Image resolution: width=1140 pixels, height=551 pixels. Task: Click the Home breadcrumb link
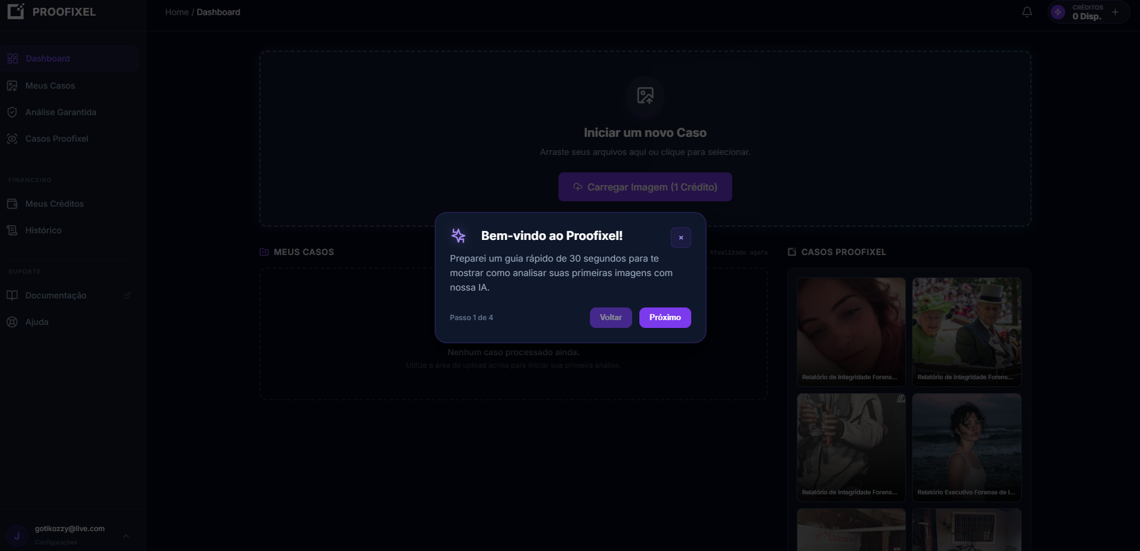pyautogui.click(x=177, y=12)
